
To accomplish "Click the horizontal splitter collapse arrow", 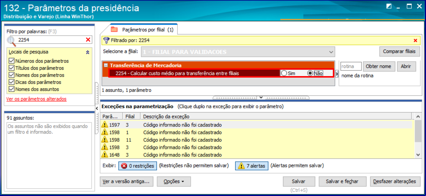I will [261, 97].
